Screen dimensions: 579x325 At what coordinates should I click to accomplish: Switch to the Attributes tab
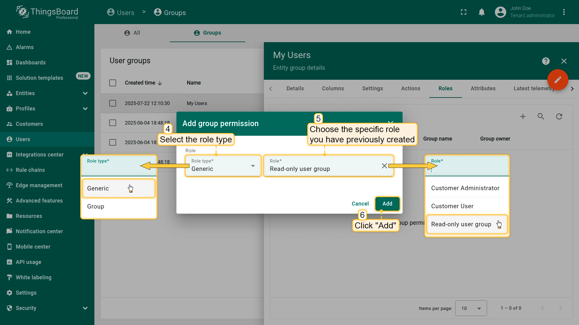(483, 88)
